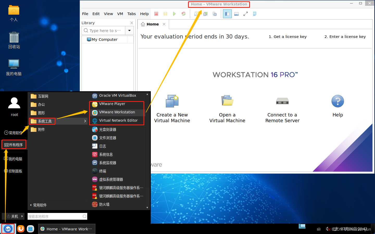The image size is (375, 234).
Task: Click 所有程序 all programs entry
Action: pos(14,145)
